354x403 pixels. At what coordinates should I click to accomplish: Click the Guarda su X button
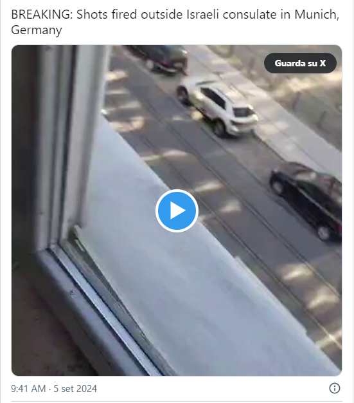(300, 63)
